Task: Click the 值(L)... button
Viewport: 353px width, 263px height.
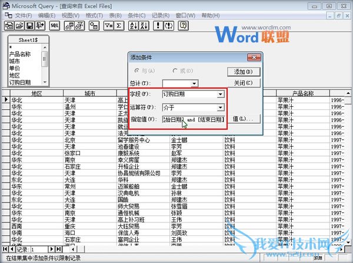Action: point(244,119)
